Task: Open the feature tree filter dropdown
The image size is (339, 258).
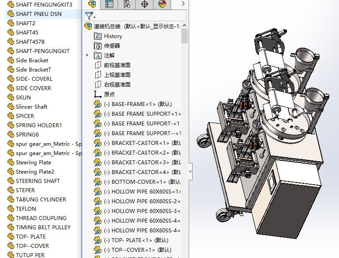Action: (90, 15)
